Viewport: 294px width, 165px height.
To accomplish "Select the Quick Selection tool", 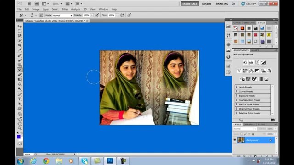I will click(x=20, y=41).
